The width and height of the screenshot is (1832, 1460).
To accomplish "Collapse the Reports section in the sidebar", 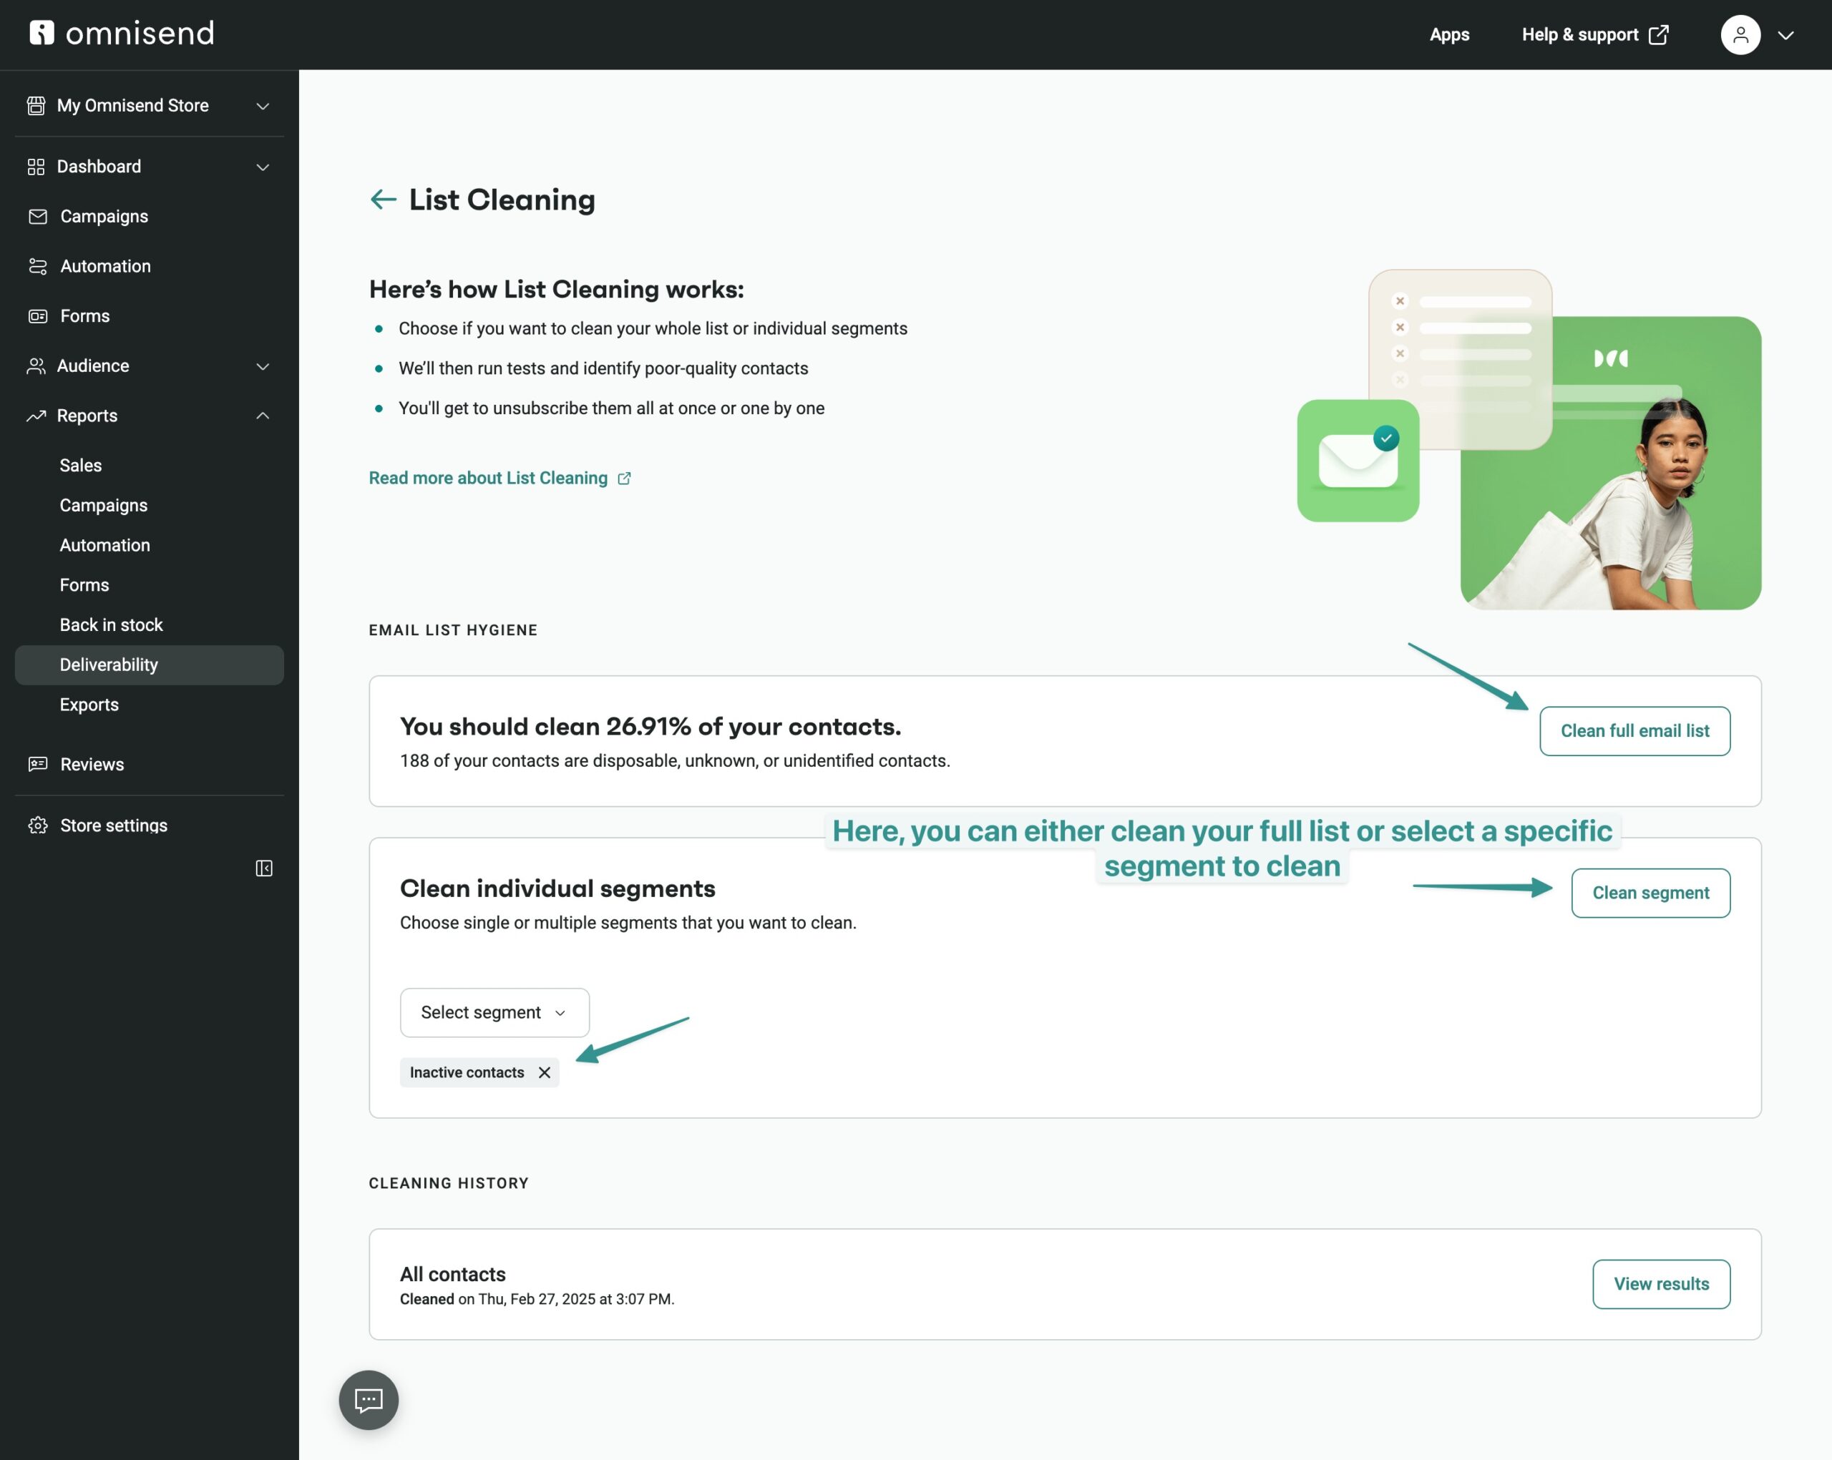I will (x=263, y=416).
